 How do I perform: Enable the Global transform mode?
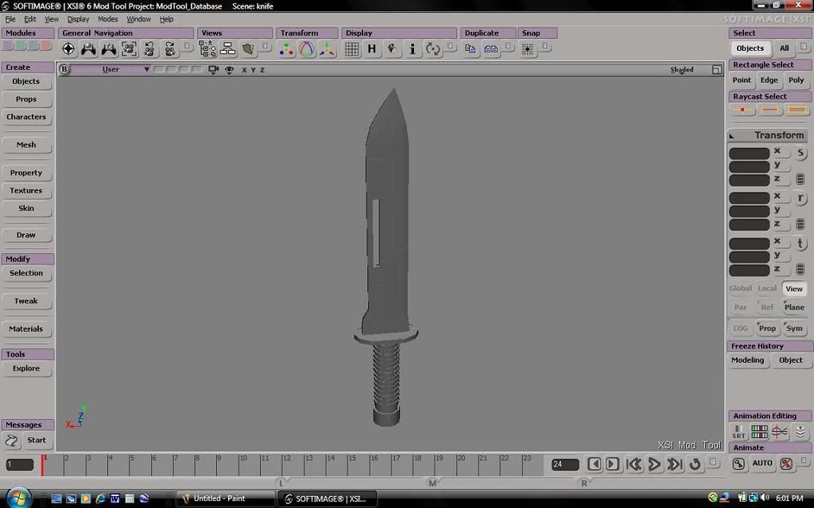(x=740, y=288)
